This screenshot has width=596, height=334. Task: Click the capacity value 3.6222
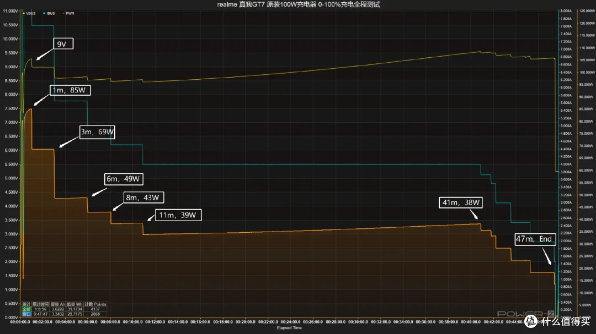58,309
